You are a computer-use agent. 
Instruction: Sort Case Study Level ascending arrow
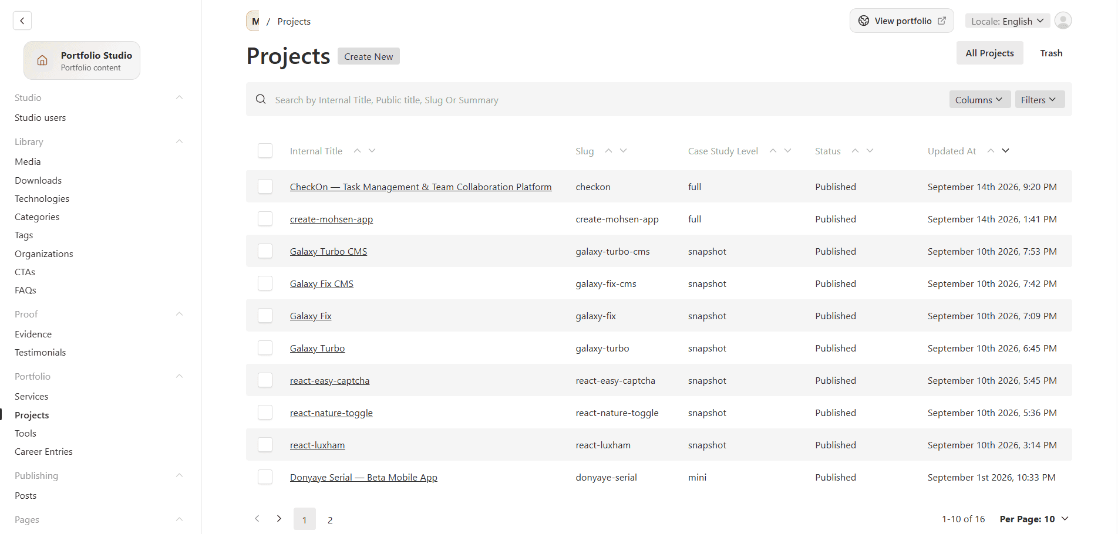click(x=773, y=151)
